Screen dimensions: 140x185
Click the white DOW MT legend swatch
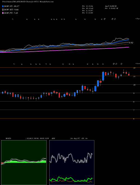[3, 10]
